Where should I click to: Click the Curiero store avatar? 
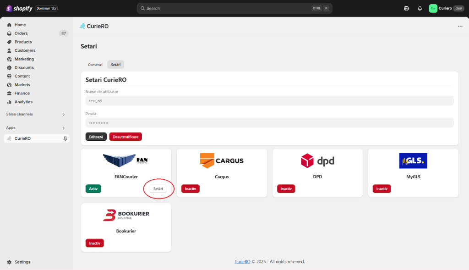(x=433, y=8)
